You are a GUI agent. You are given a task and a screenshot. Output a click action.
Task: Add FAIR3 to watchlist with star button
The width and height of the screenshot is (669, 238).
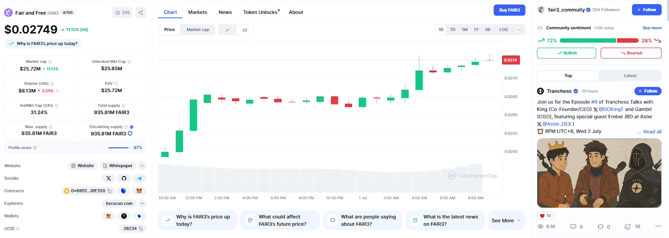[123, 13]
